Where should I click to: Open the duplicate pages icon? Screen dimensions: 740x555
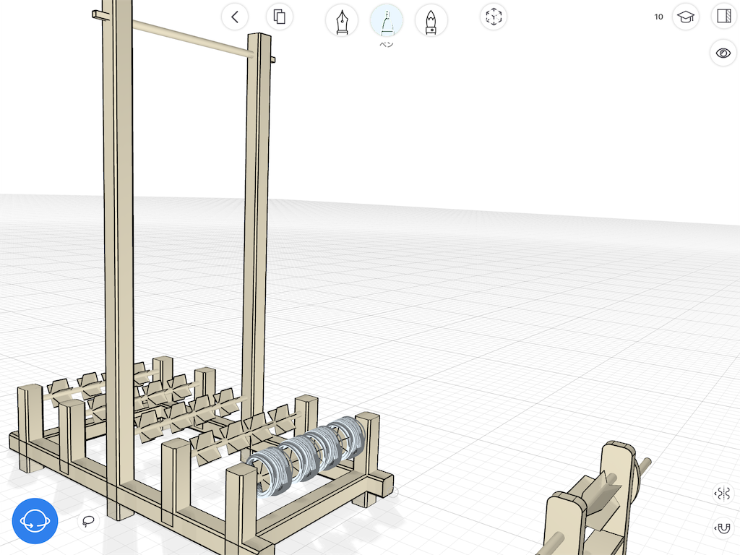280,17
